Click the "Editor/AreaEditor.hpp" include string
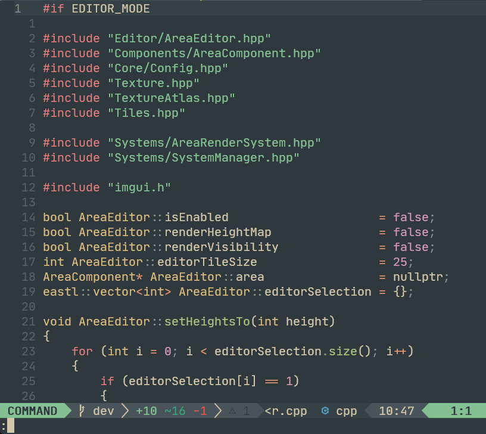 pyautogui.click(x=189, y=39)
